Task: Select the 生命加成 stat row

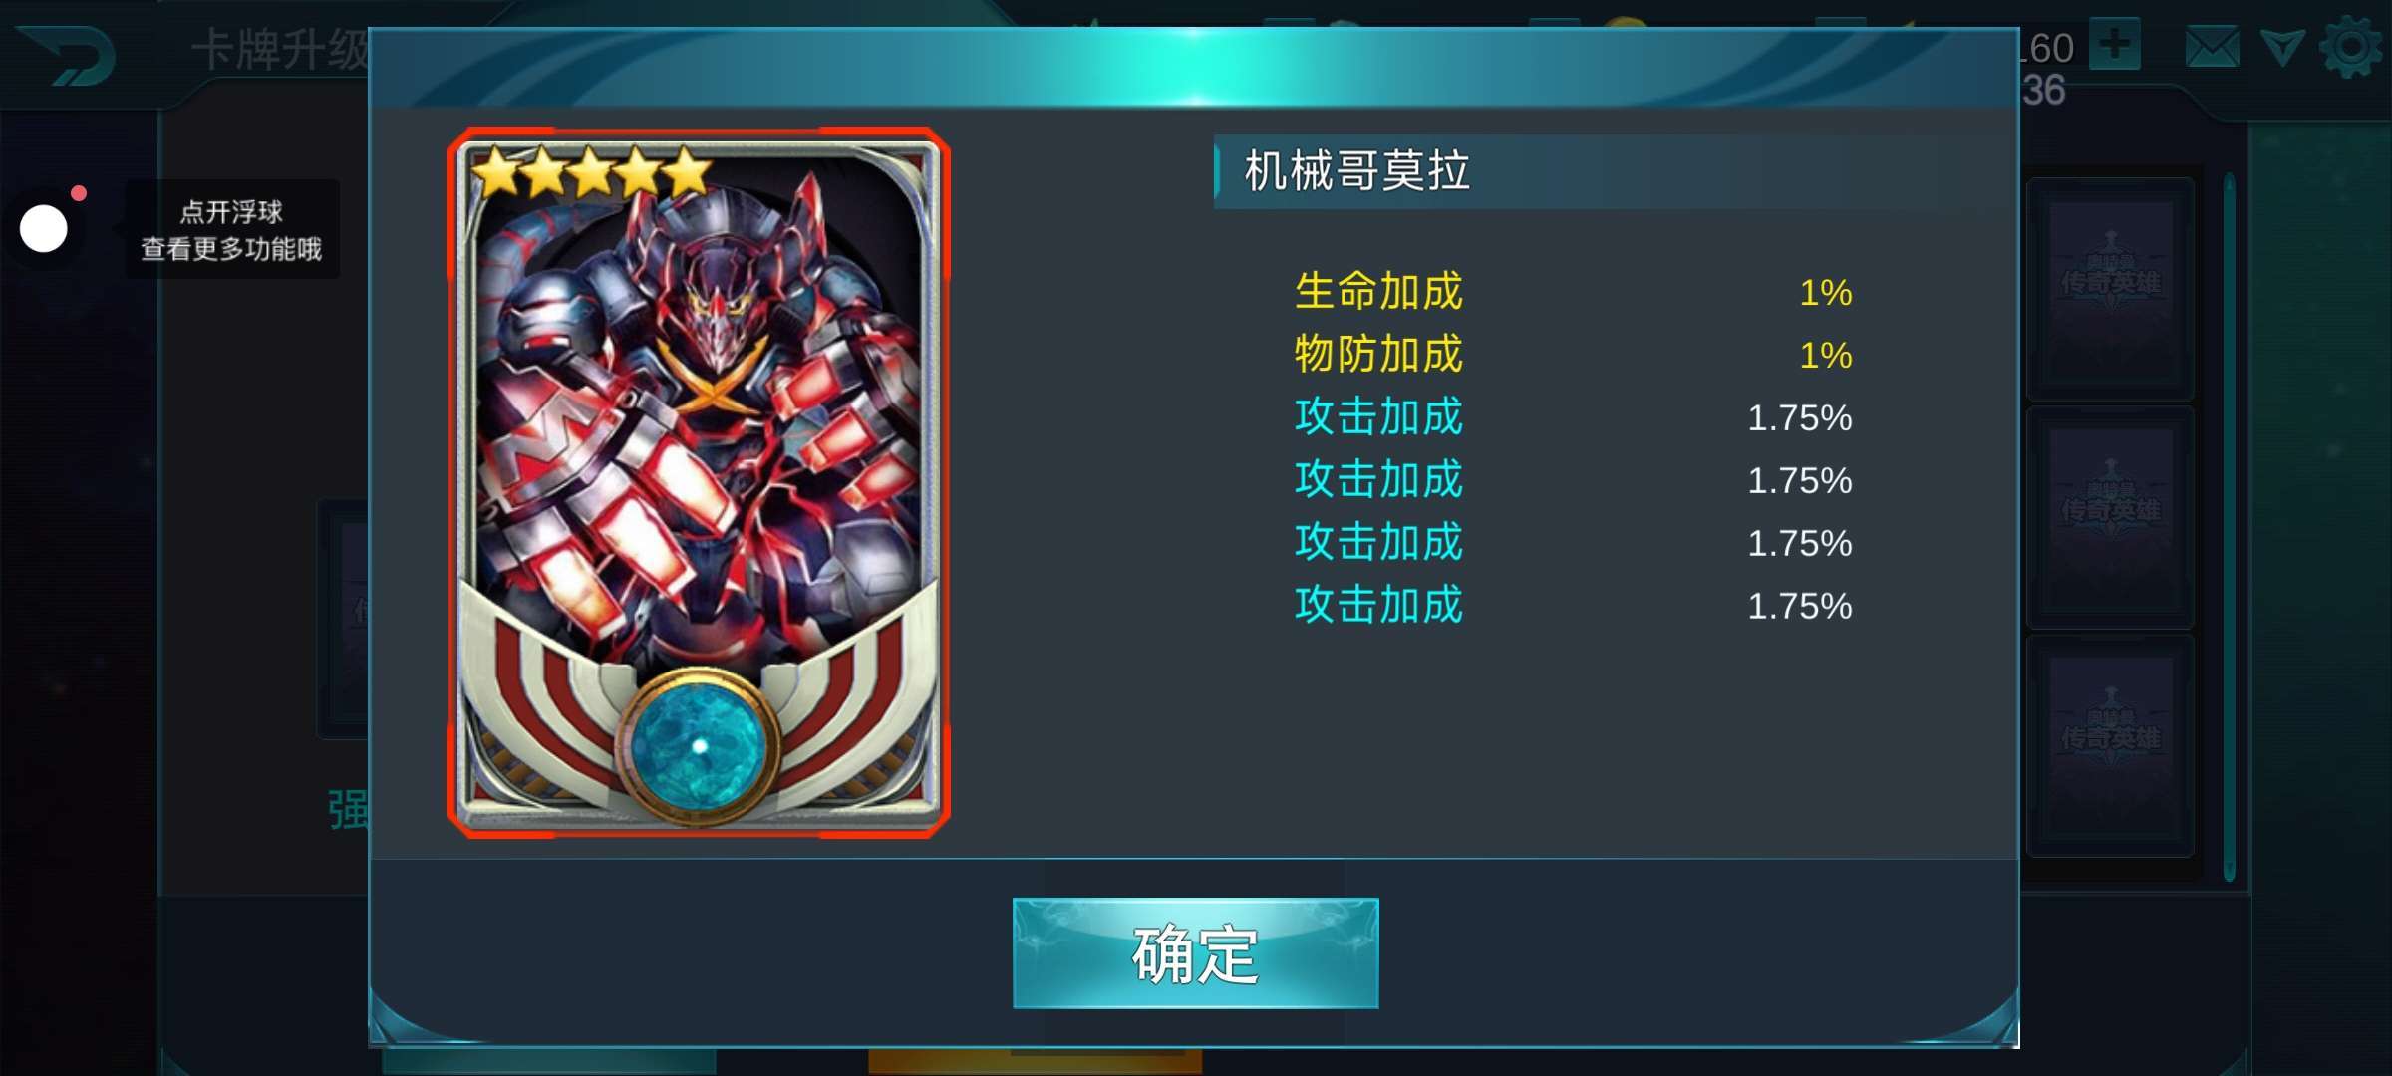Action: point(1573,292)
